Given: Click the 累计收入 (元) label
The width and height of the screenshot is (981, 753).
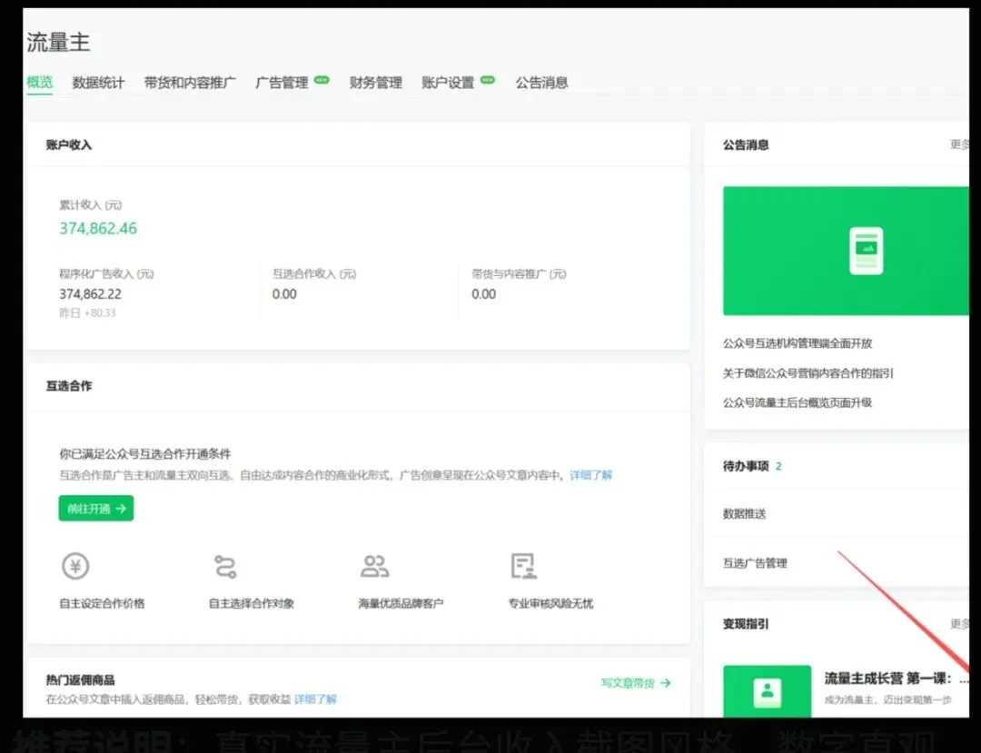Looking at the screenshot, I should 91,205.
